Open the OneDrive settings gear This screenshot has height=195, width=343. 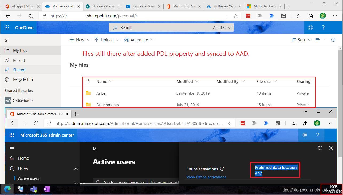click(x=310, y=27)
